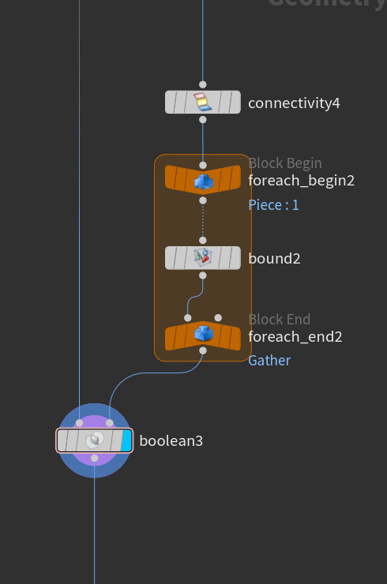Select the boolean3 node icon
The height and width of the screenshot is (584, 387).
coord(95,440)
